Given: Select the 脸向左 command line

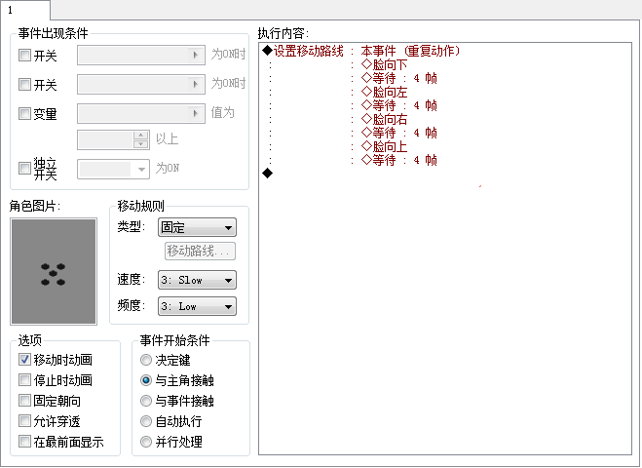Looking at the screenshot, I should pyautogui.click(x=384, y=92).
